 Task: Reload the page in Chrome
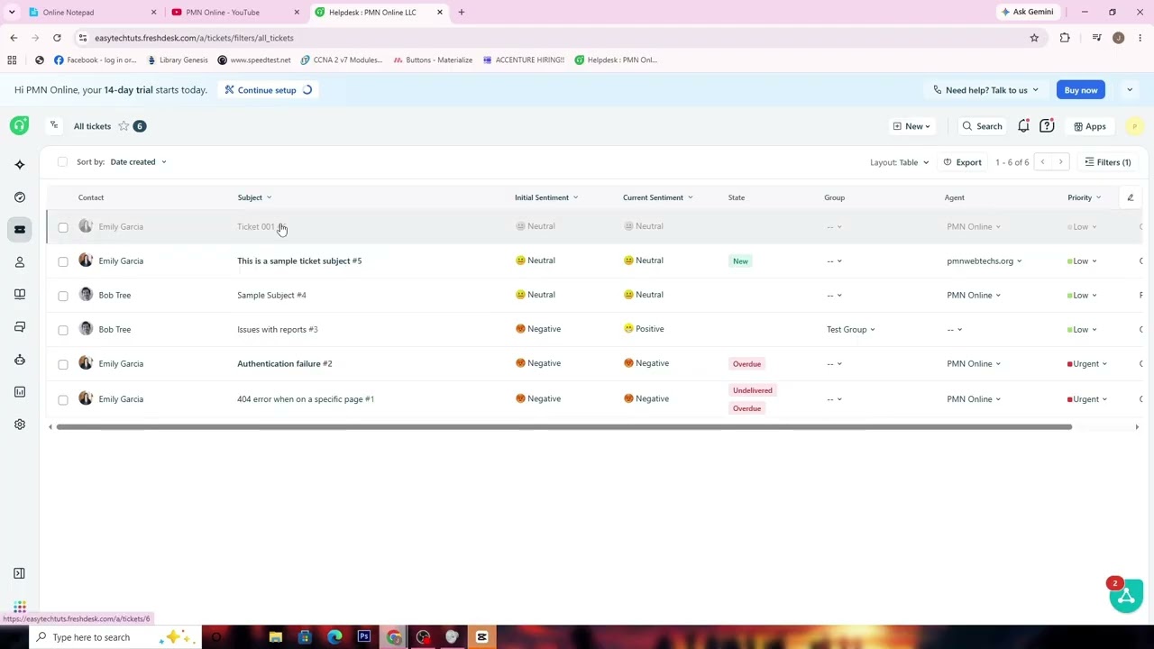[57, 38]
